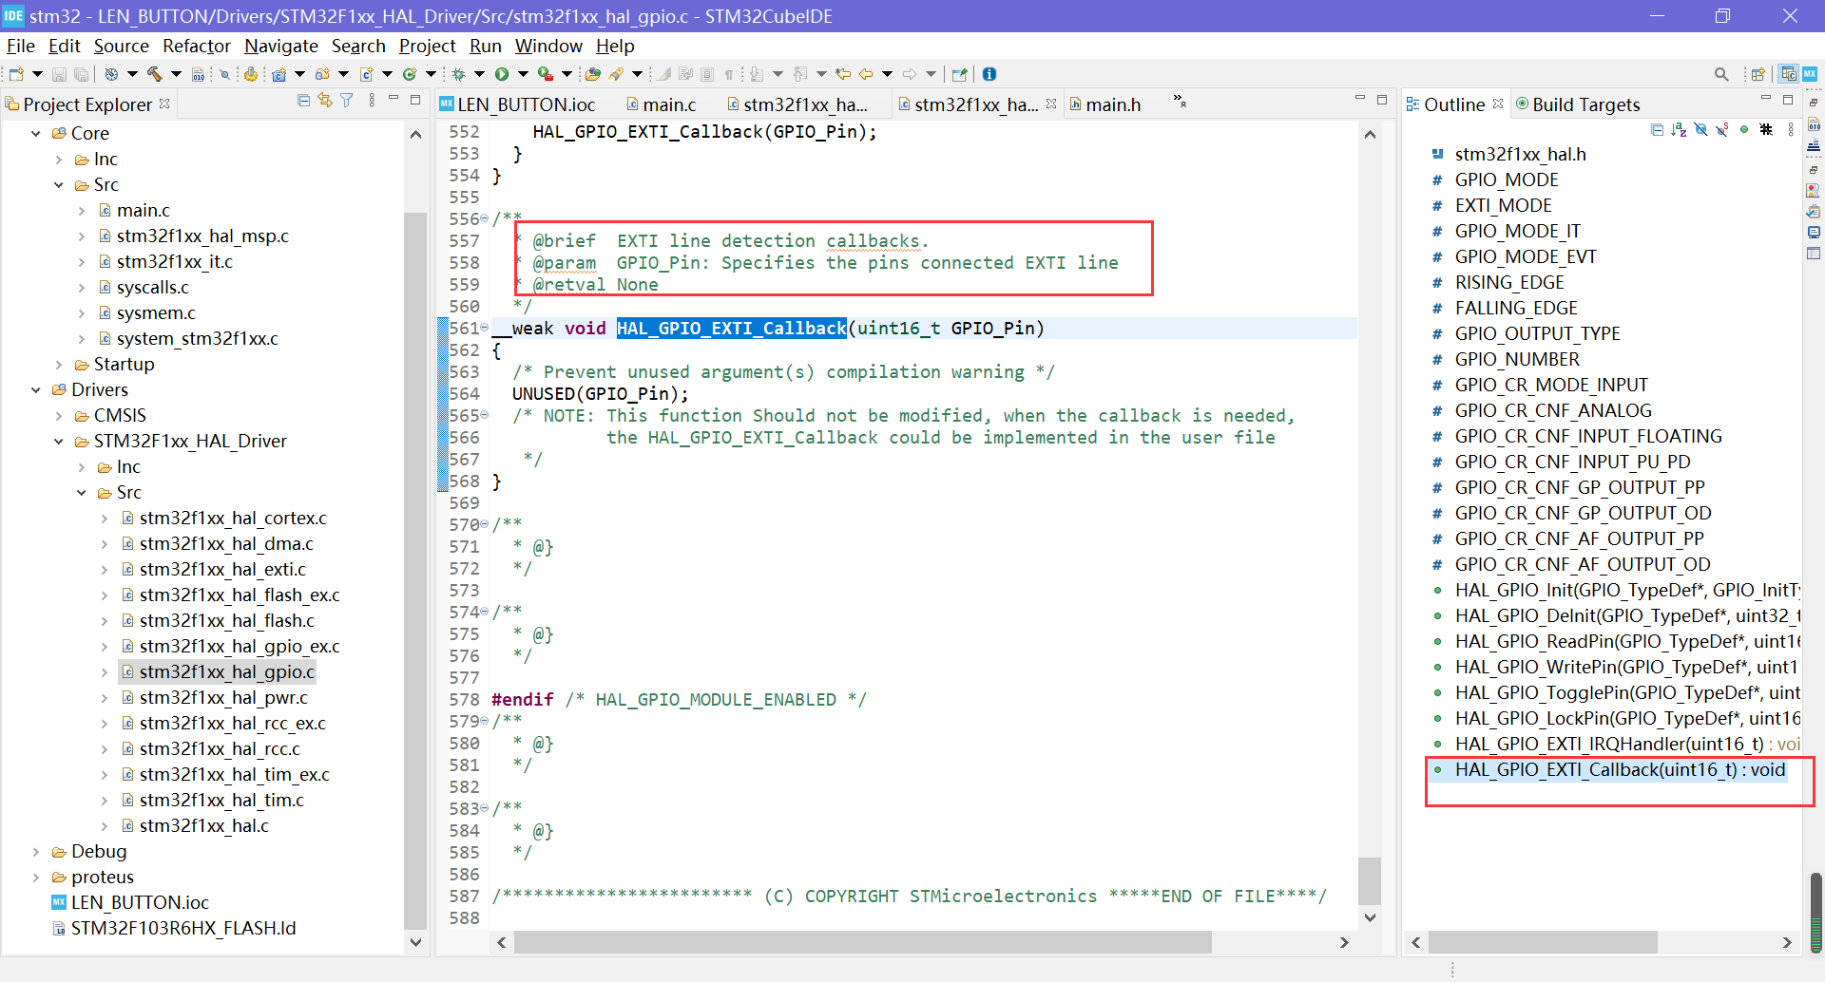Switch to the MX Device Configuration perspective
This screenshot has height=982, width=1825.
coord(1810,74)
